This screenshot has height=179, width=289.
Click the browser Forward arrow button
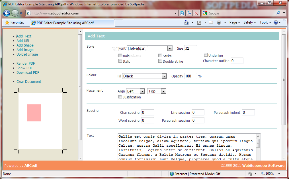tap(15, 13)
